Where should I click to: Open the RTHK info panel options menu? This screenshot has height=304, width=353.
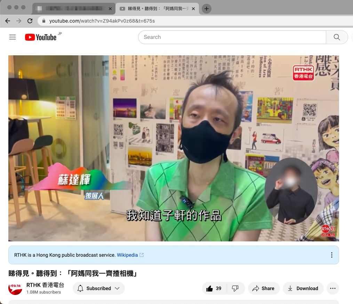pos(332,255)
